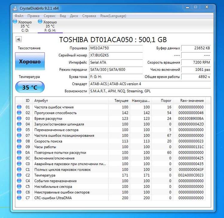Select the Повторные попытки раскрутки row text
224x218 pixels.
point(60,153)
